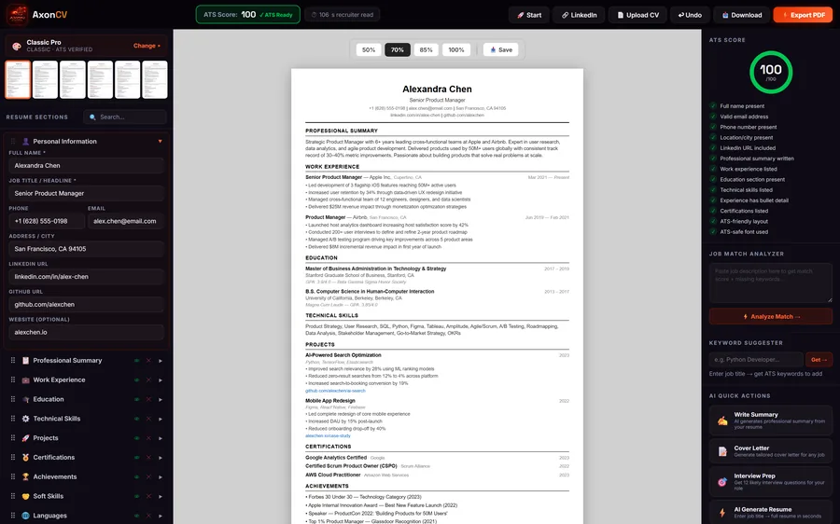Image resolution: width=840 pixels, height=524 pixels.
Task: Hide the Technical Skills section via eye icon
Action: [x=136, y=419]
